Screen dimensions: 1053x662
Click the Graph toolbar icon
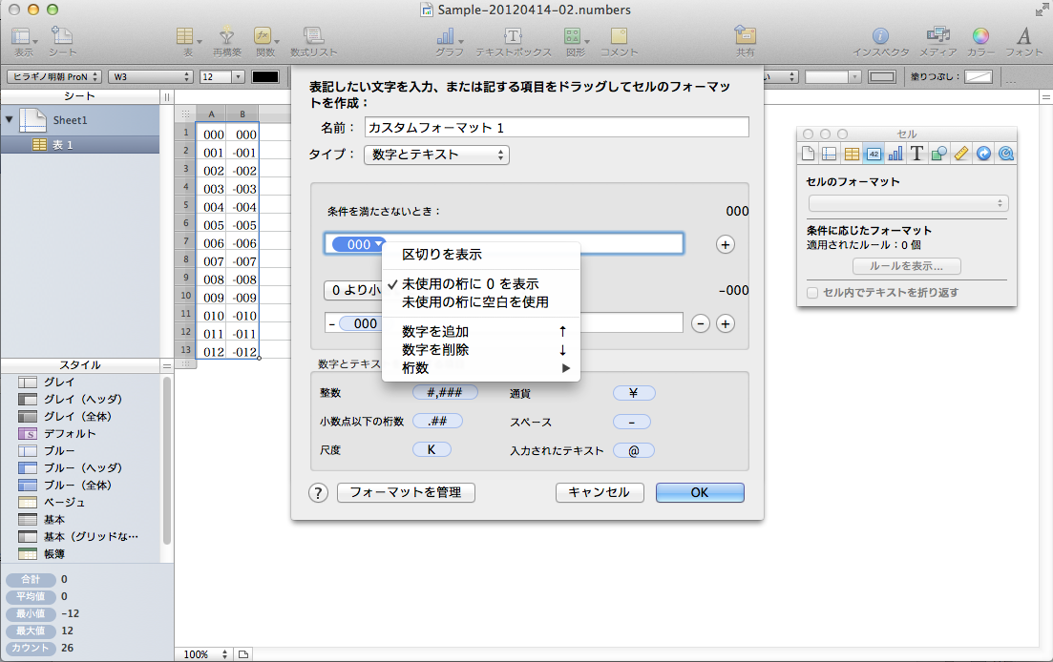(445, 36)
